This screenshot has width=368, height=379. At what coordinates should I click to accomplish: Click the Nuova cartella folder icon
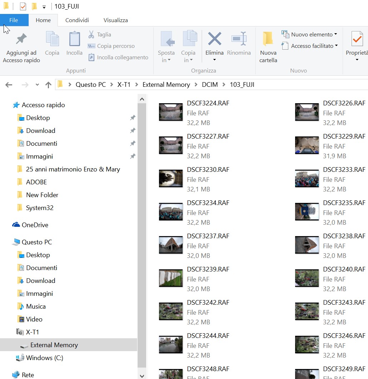click(268, 39)
